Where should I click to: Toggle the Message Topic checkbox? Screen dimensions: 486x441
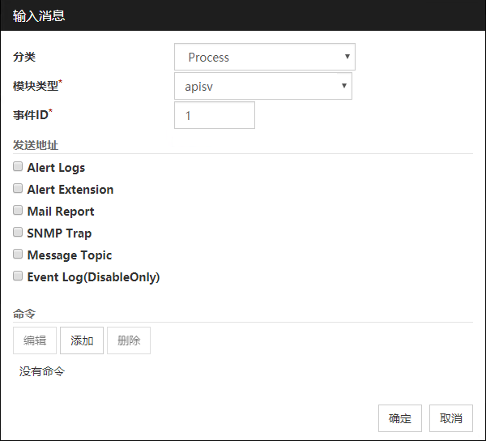(18, 255)
